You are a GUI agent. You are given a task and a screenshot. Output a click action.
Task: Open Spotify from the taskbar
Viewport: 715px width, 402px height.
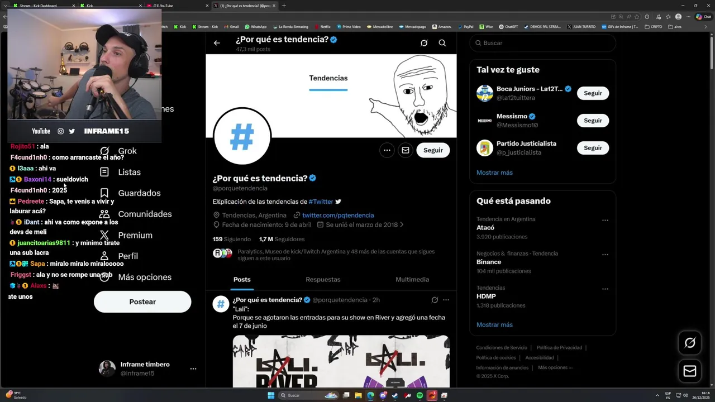(420, 395)
